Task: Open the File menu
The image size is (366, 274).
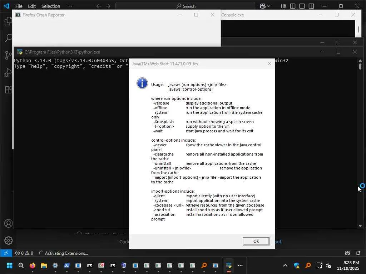Action: 19,6
